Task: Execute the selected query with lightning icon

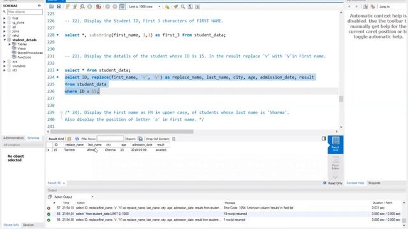Action: (x=68, y=6)
